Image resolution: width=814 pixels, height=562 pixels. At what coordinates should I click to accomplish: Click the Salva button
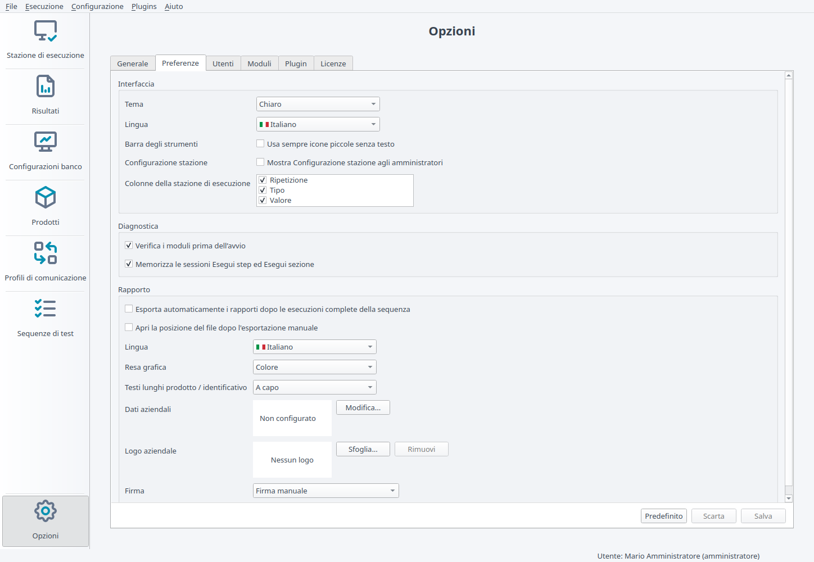point(763,516)
